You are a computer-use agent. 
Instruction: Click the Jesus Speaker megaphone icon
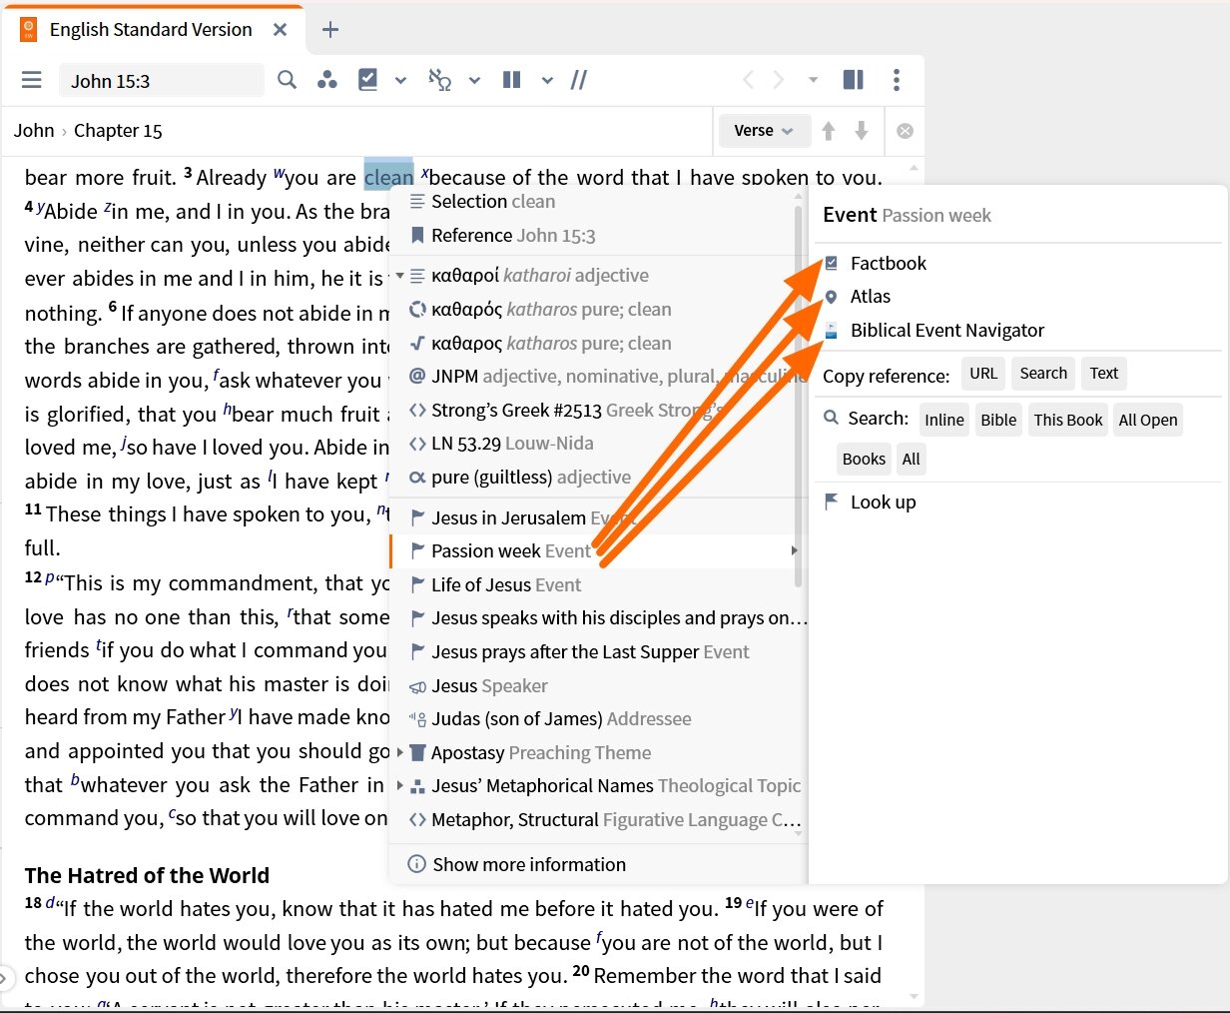tap(418, 686)
